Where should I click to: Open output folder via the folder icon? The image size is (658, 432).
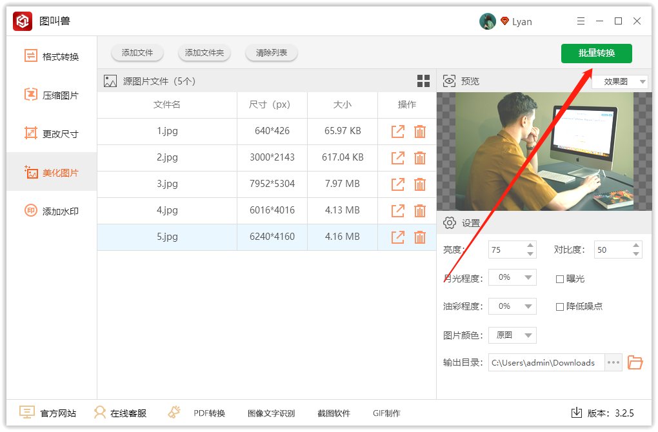[635, 362]
